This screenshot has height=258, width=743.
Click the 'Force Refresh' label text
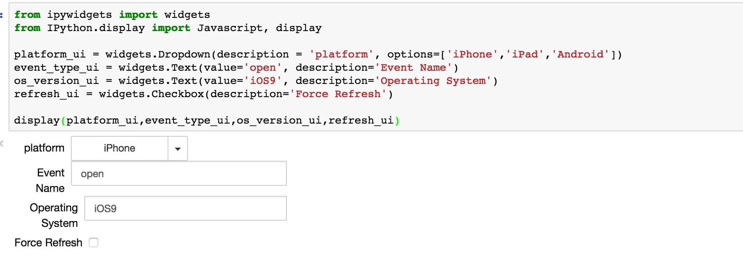[x=48, y=242]
